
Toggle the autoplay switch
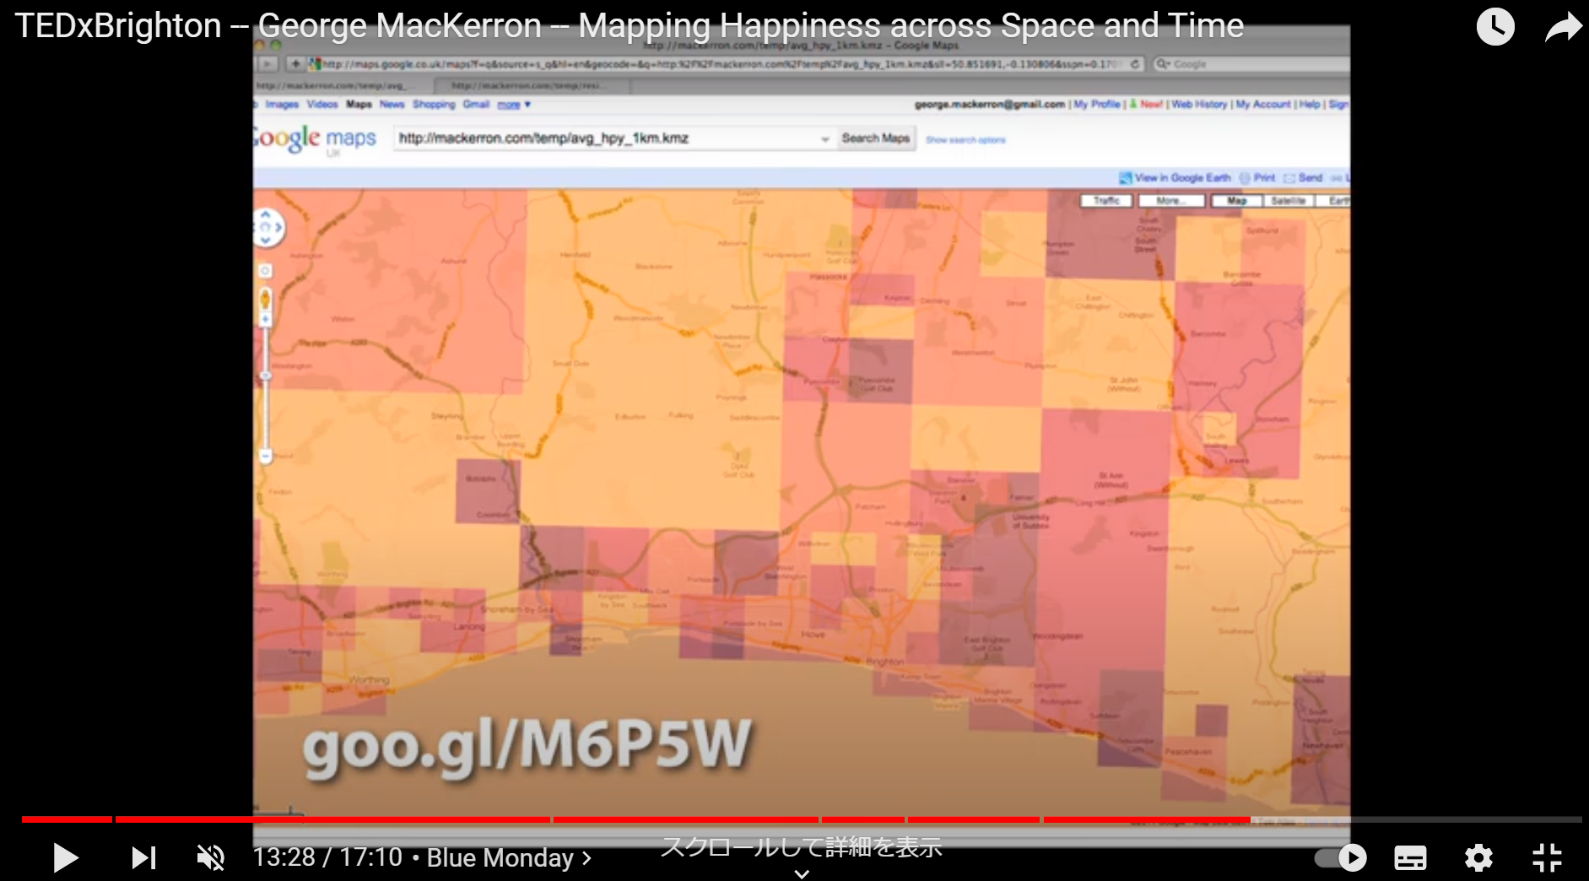(x=1341, y=857)
